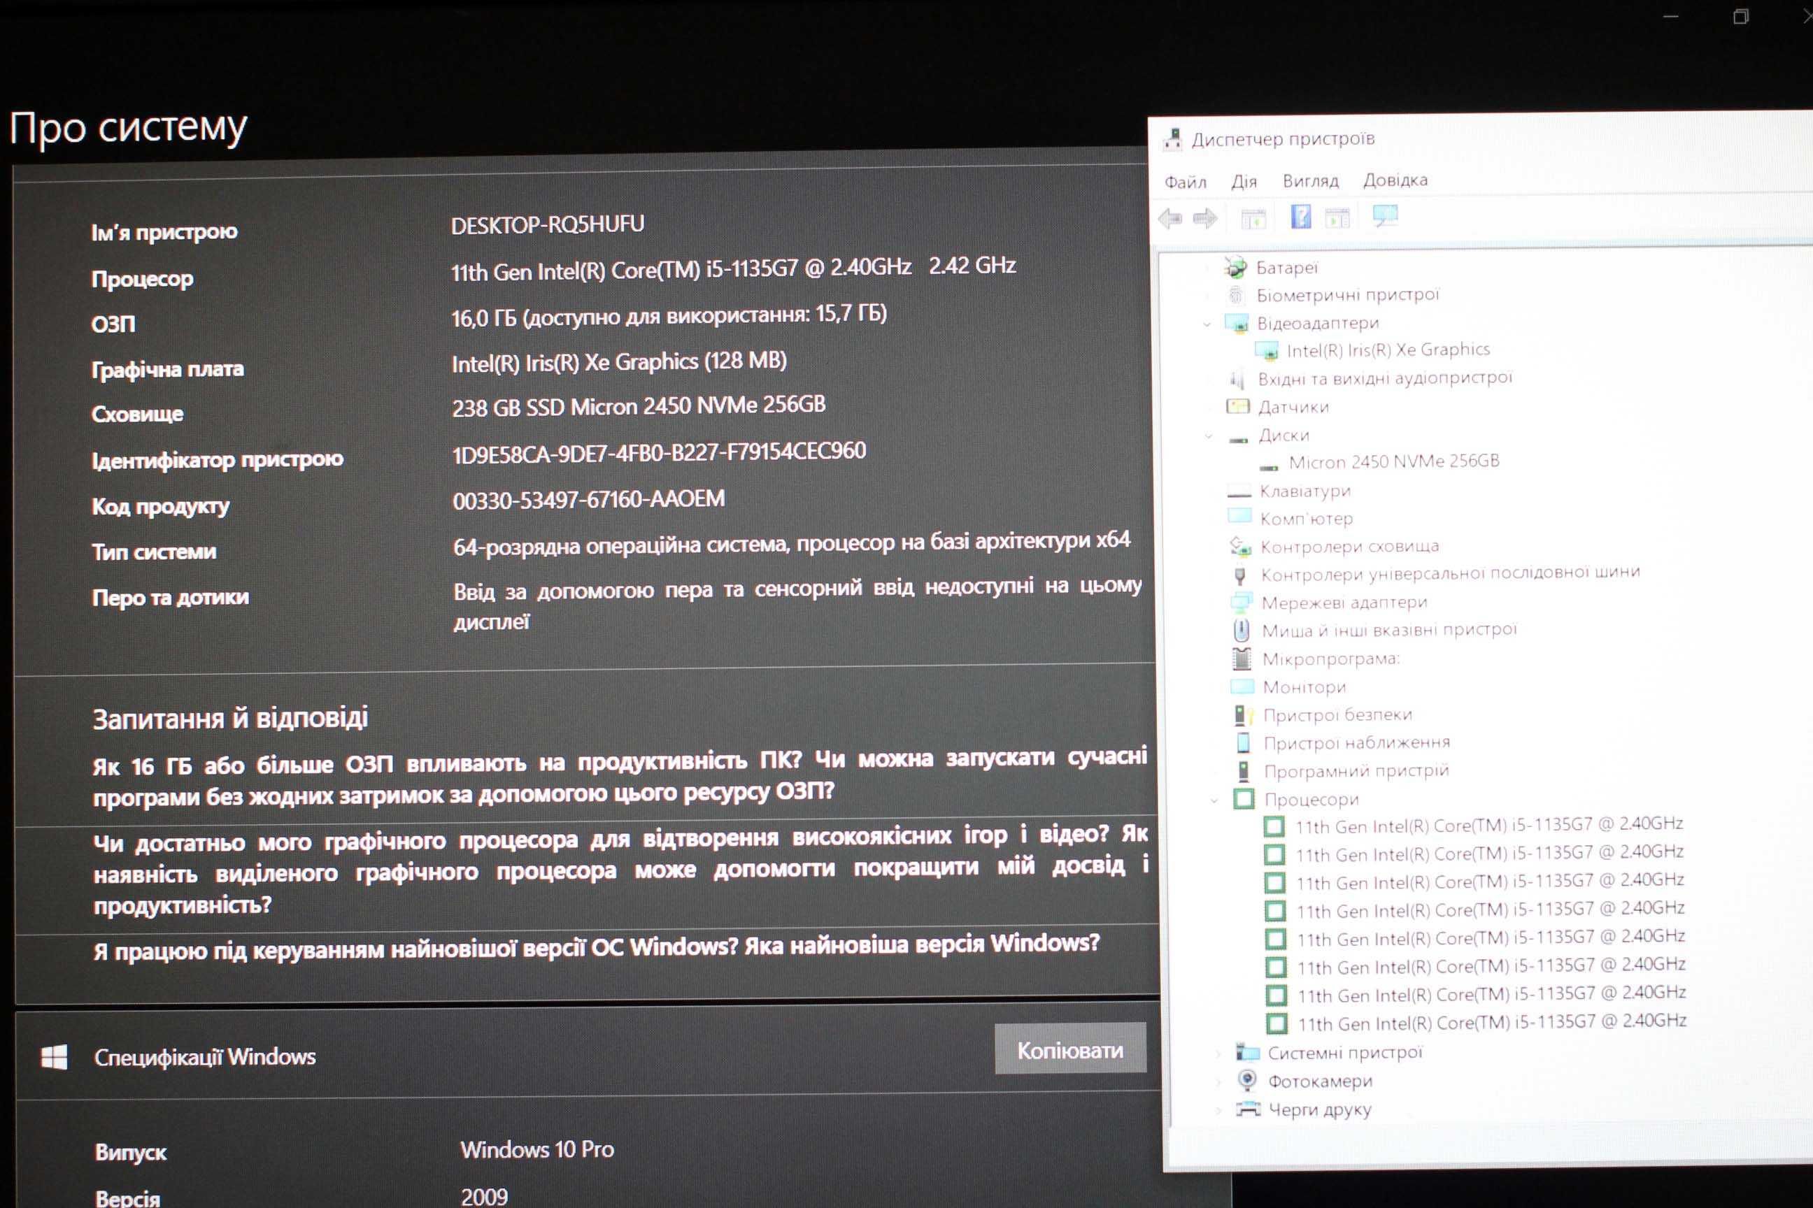This screenshot has height=1208, width=1813.
Task: Select the Черги друку printer icon
Action: (1249, 1109)
